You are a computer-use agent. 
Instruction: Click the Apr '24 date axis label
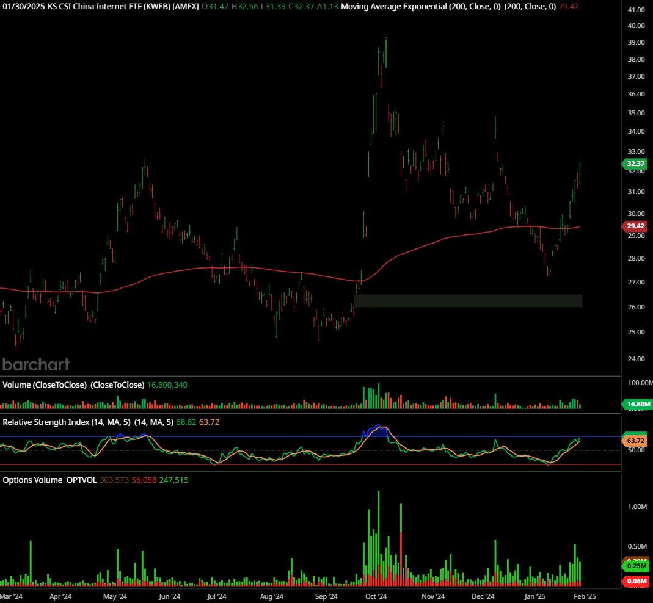click(60, 596)
